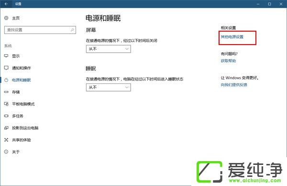This screenshot has height=186, width=287.
Task: Click the back arrow in title bar
Action: point(6,4)
